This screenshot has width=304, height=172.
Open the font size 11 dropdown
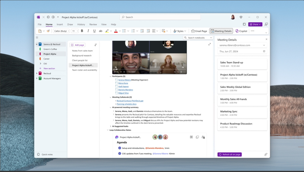[75, 31]
